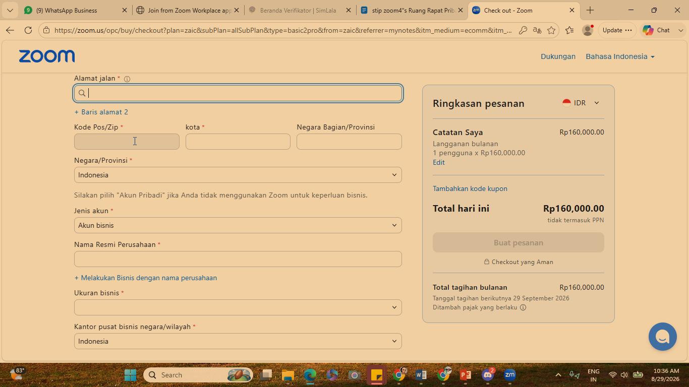689x387 pixels.
Task: Switch to Beranda Verifikator SimLala tab
Action: (x=300, y=10)
